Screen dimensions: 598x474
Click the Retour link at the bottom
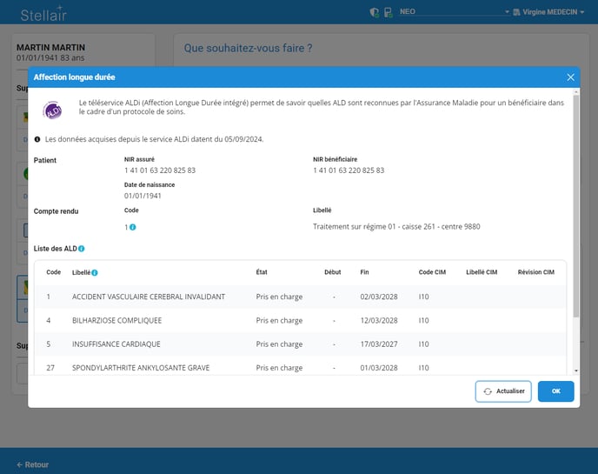(x=33, y=464)
